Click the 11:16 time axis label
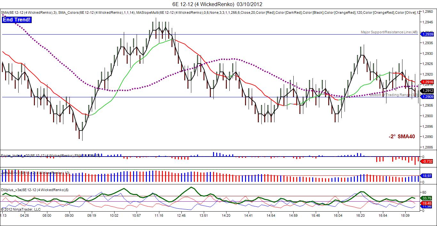Viewport: 437px width, 226px height. pos(159,215)
